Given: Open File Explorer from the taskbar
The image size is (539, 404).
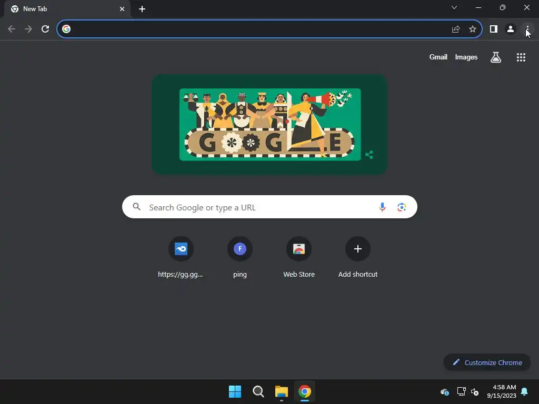Looking at the screenshot, I should tap(281, 391).
